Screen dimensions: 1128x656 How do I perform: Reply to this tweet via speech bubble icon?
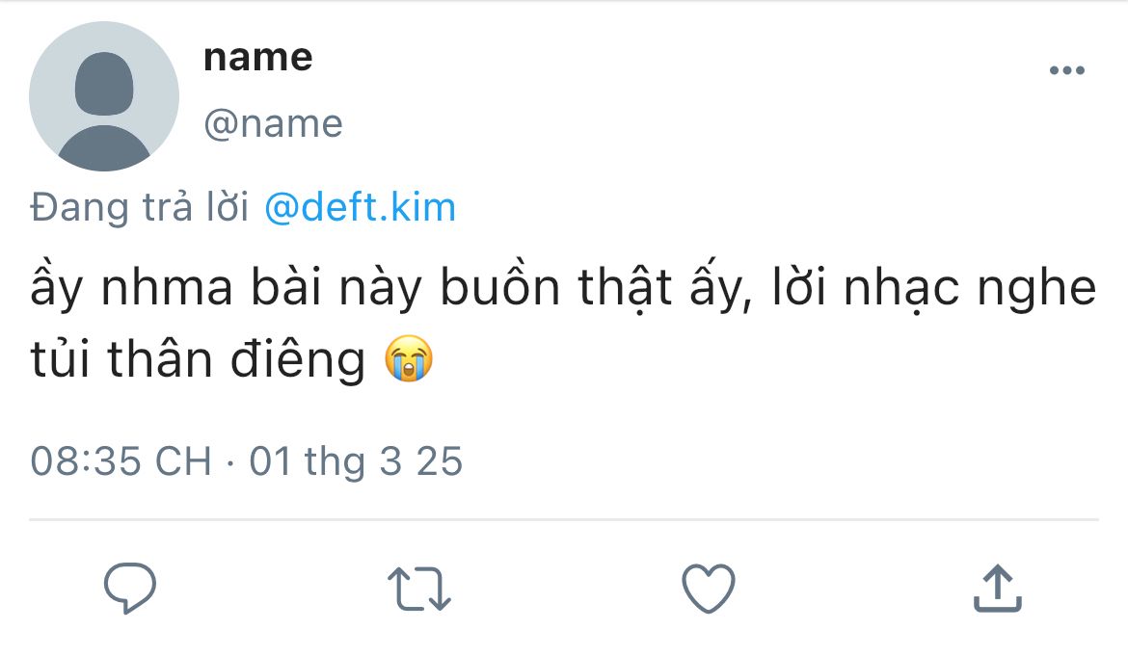click(130, 588)
